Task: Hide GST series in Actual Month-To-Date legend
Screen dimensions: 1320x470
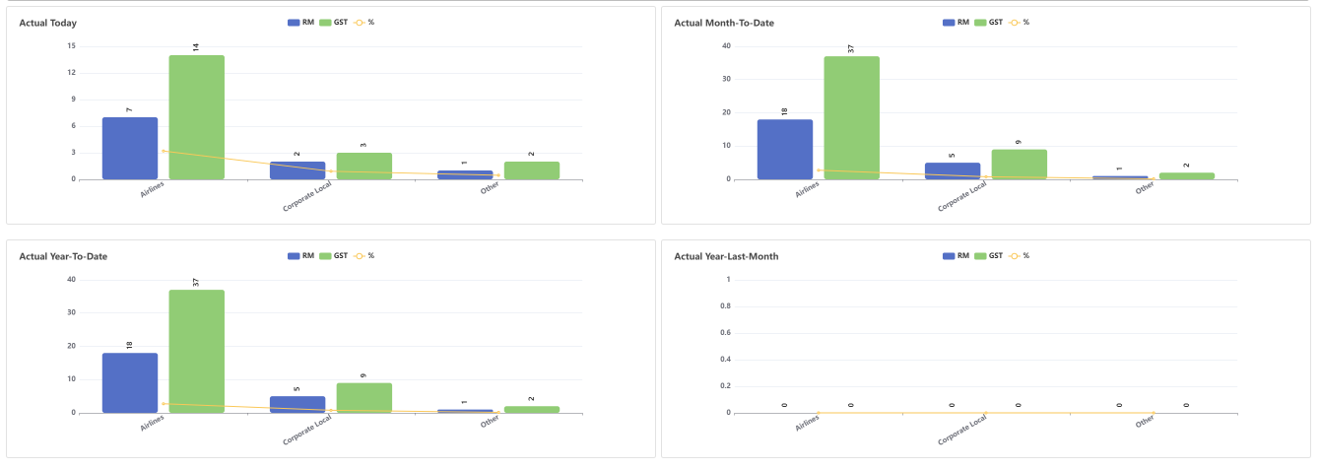Action: pyautogui.click(x=981, y=22)
